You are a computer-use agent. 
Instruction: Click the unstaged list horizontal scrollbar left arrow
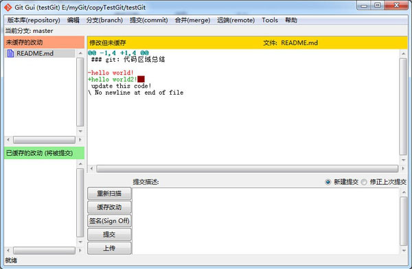coord(8,139)
